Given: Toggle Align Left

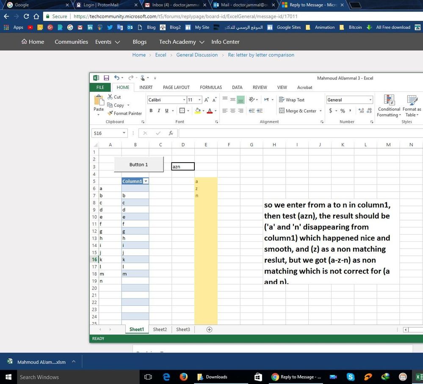Looking at the screenshot, I should coord(225,111).
